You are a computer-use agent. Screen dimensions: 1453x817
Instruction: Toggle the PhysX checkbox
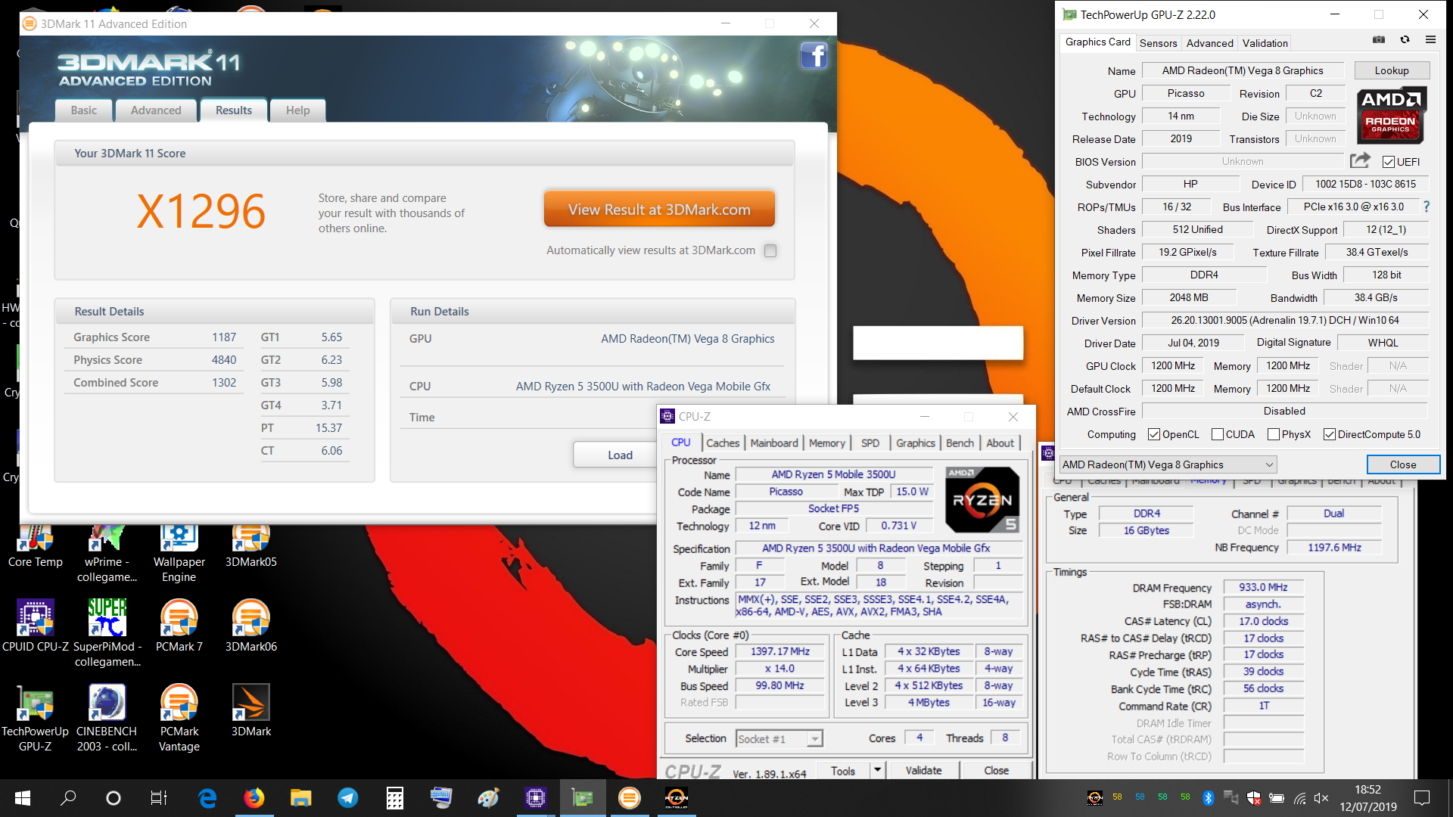1274,434
